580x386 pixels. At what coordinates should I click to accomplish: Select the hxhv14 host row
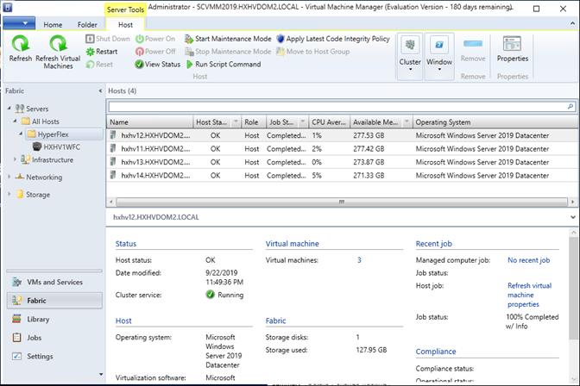click(342, 176)
